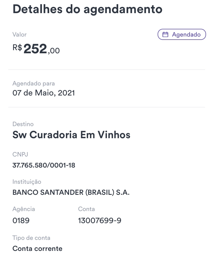Tap the Destino label

pyautogui.click(x=23, y=124)
